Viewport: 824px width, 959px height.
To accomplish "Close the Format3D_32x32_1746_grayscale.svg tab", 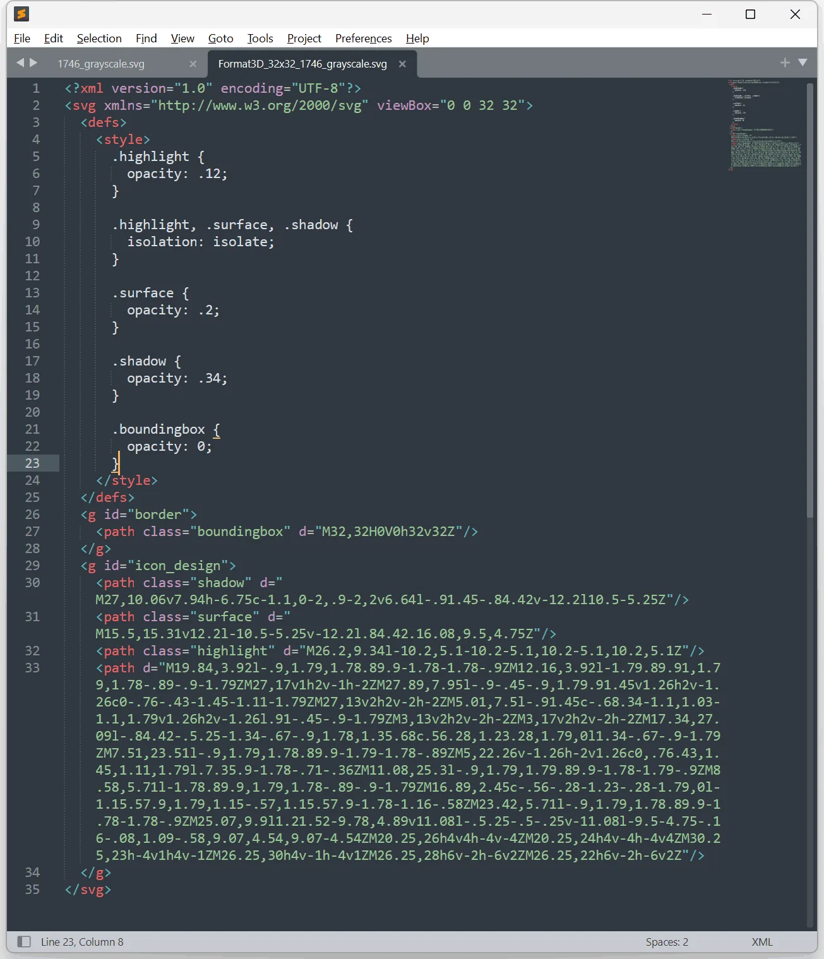I will (x=402, y=64).
